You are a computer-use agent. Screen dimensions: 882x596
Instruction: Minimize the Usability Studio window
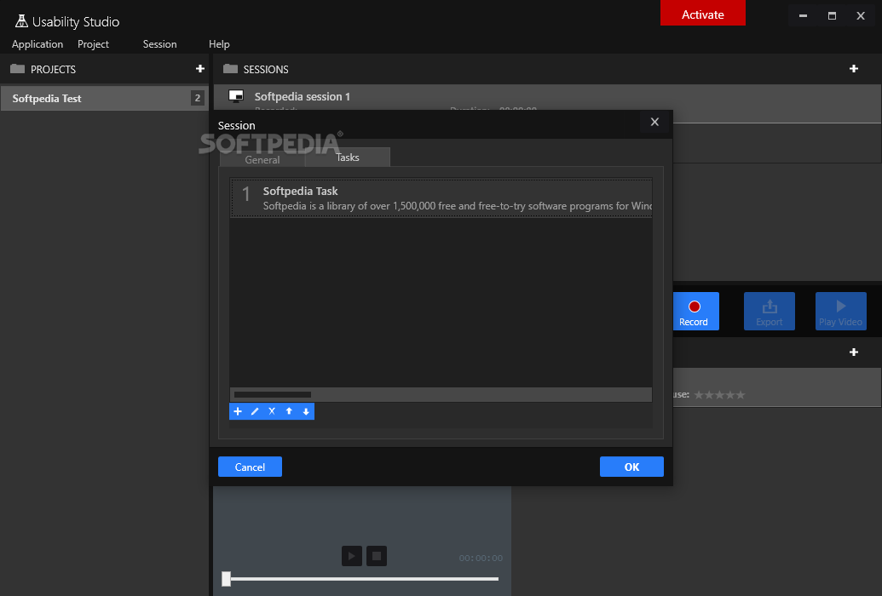click(803, 15)
